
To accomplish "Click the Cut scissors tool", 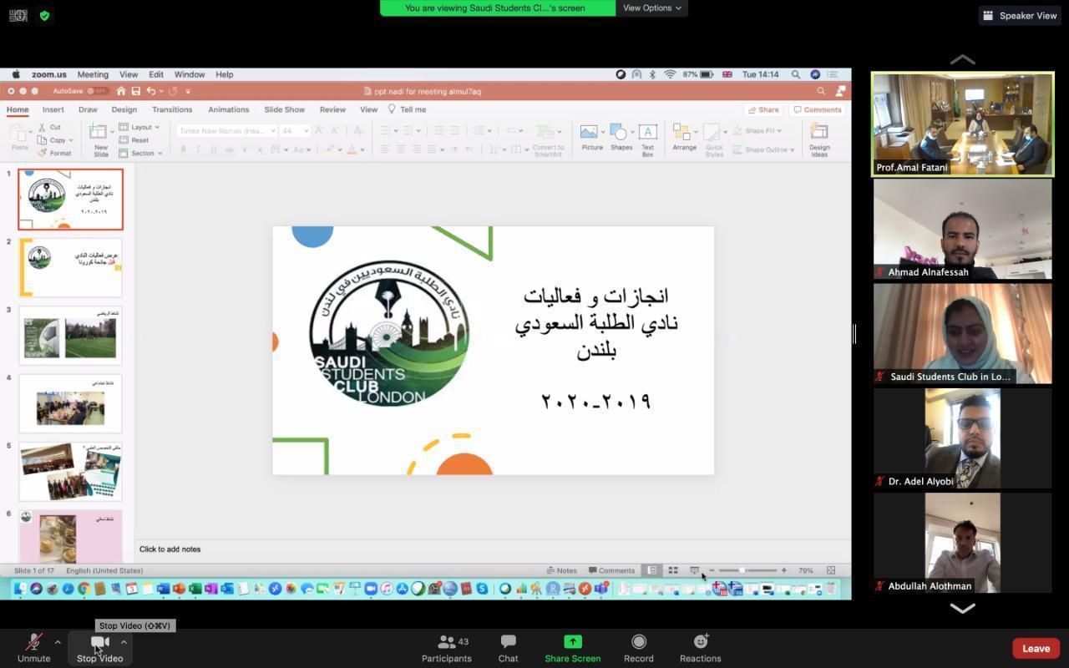I will 49,128.
